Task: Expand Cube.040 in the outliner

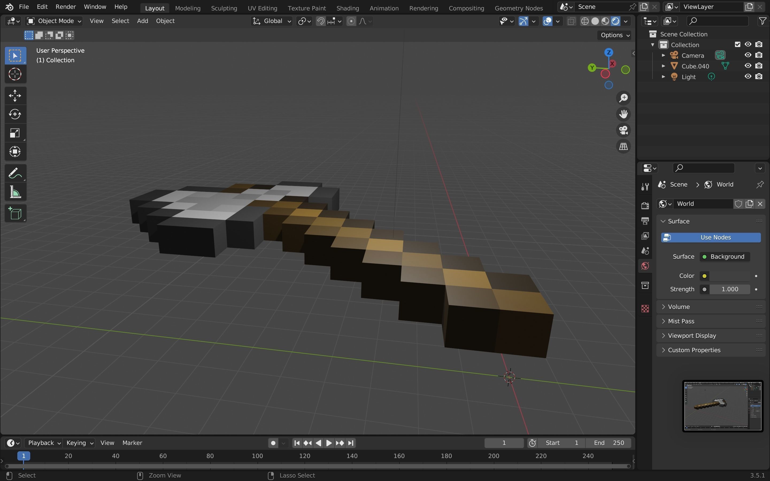Action: click(663, 66)
